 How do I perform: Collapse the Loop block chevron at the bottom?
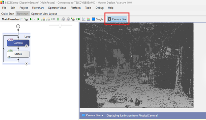[26, 64]
